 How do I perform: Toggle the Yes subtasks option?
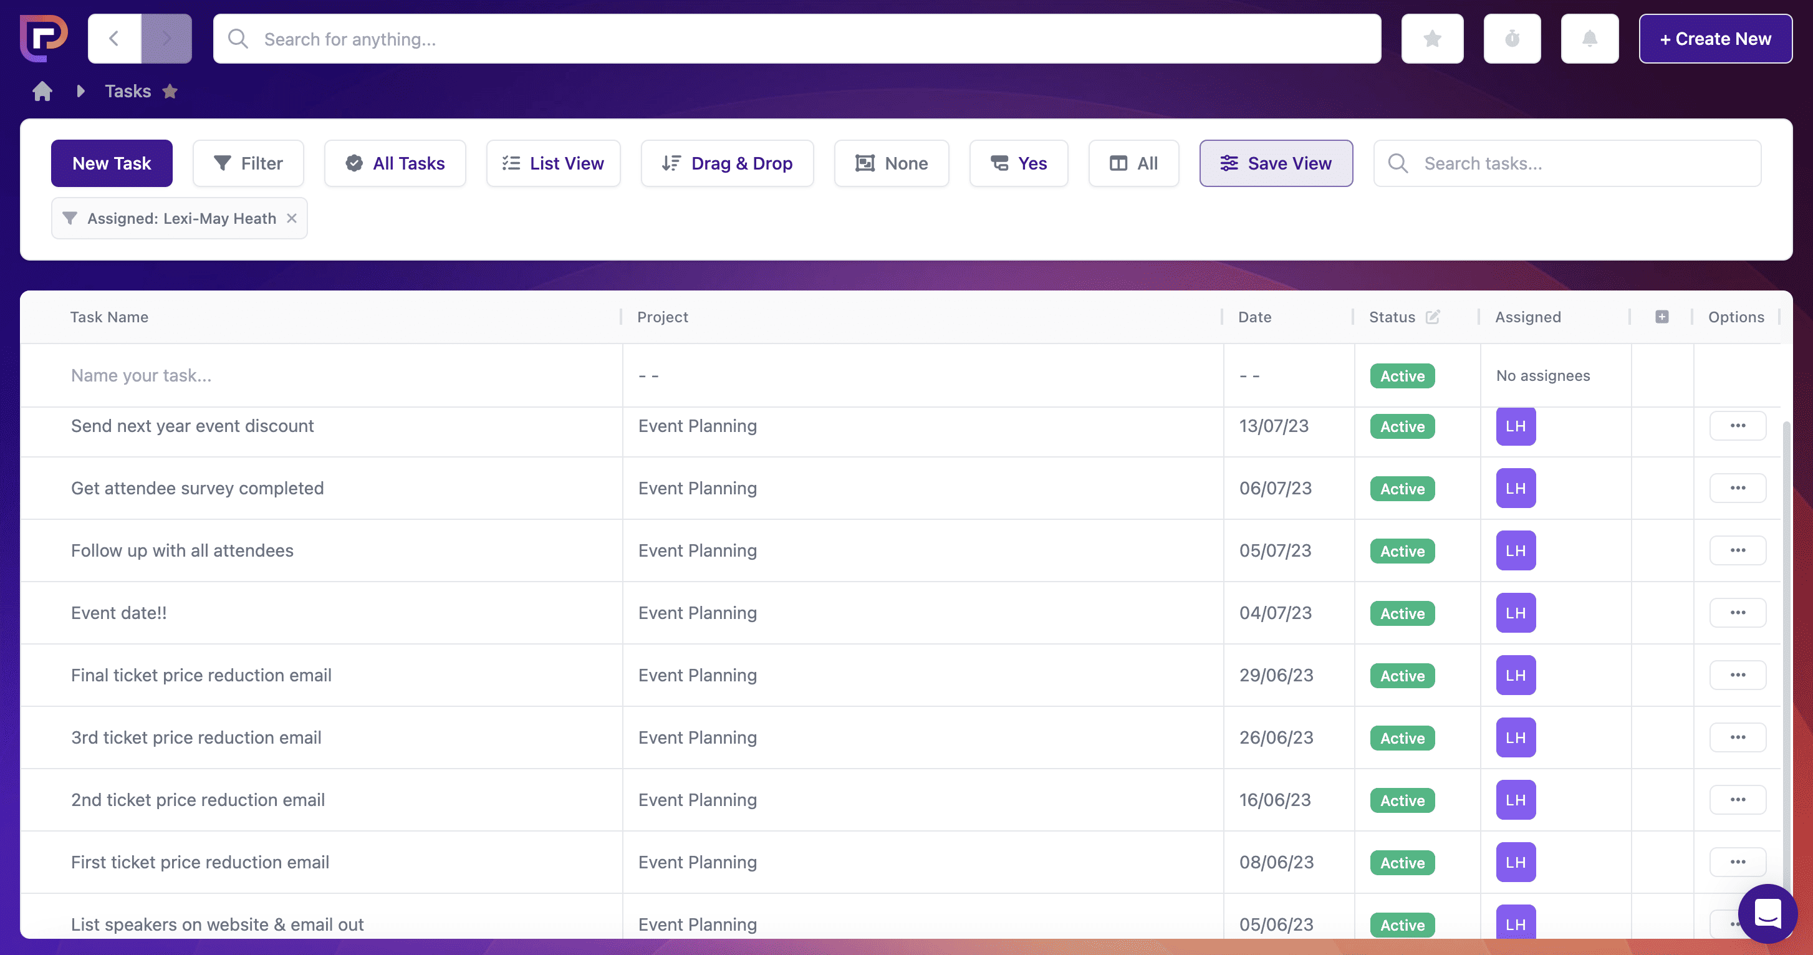1018,163
